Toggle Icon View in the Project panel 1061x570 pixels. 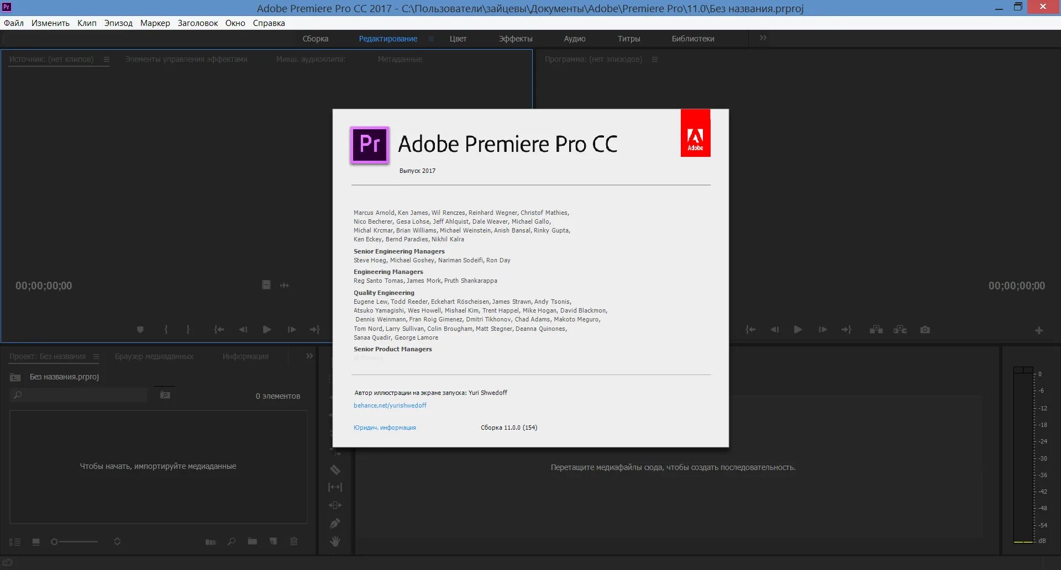pyautogui.click(x=36, y=542)
